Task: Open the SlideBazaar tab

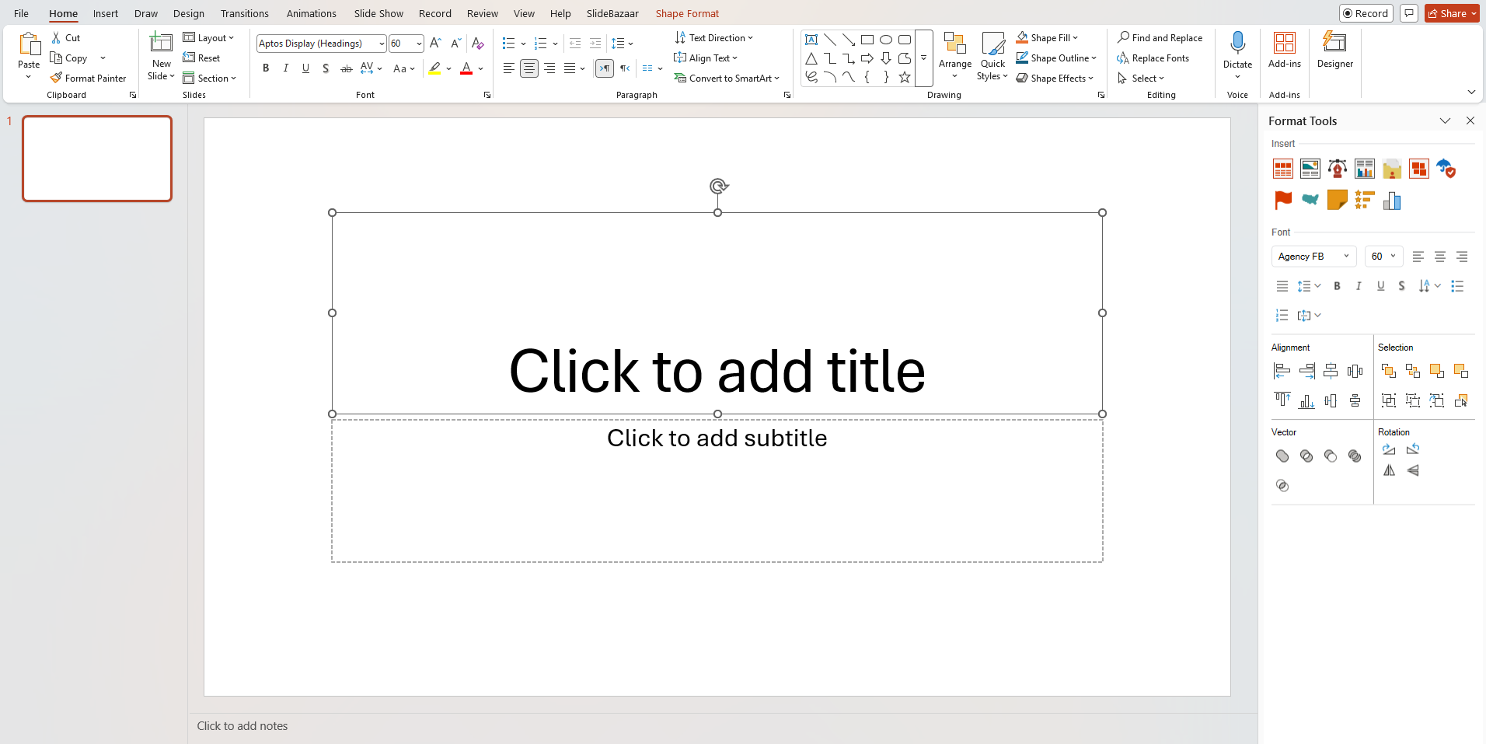Action: tap(612, 13)
